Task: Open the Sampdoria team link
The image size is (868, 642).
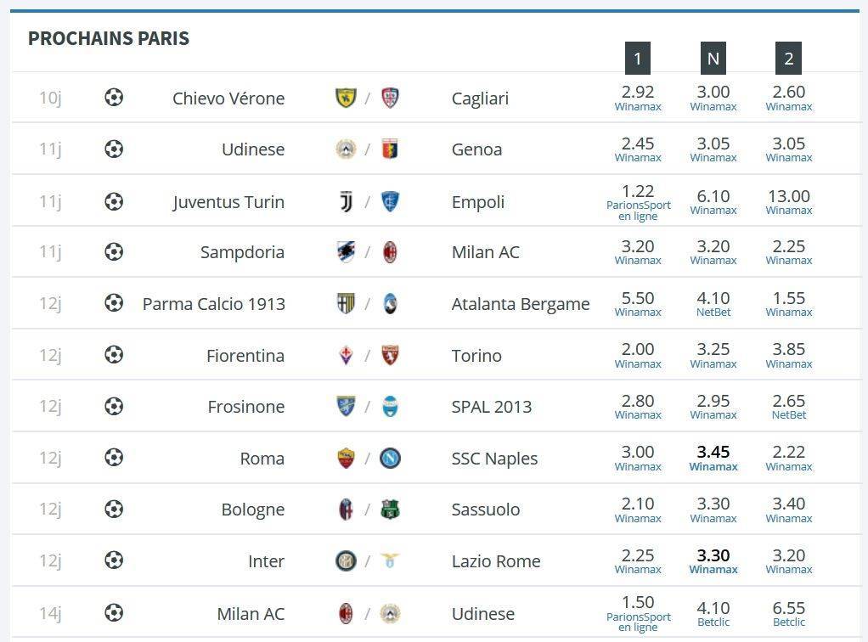Action: click(242, 252)
